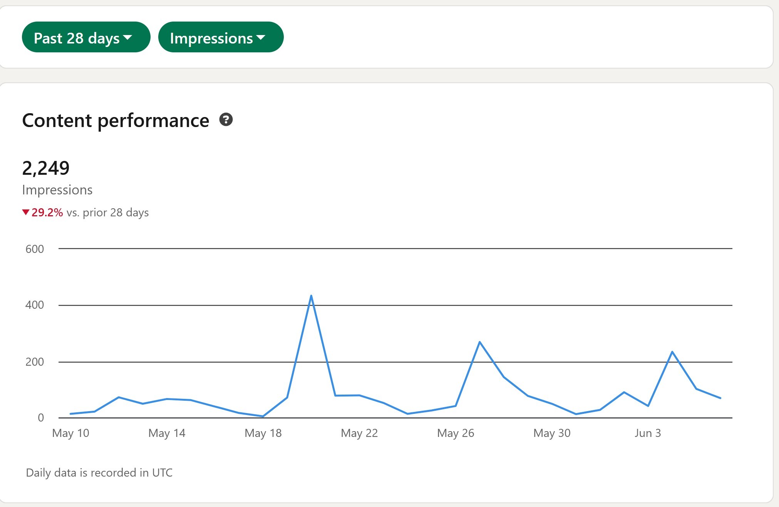Viewport: 779px width, 507px height.
Task: Click the 'vs. prior 28 days' text
Action: point(107,213)
